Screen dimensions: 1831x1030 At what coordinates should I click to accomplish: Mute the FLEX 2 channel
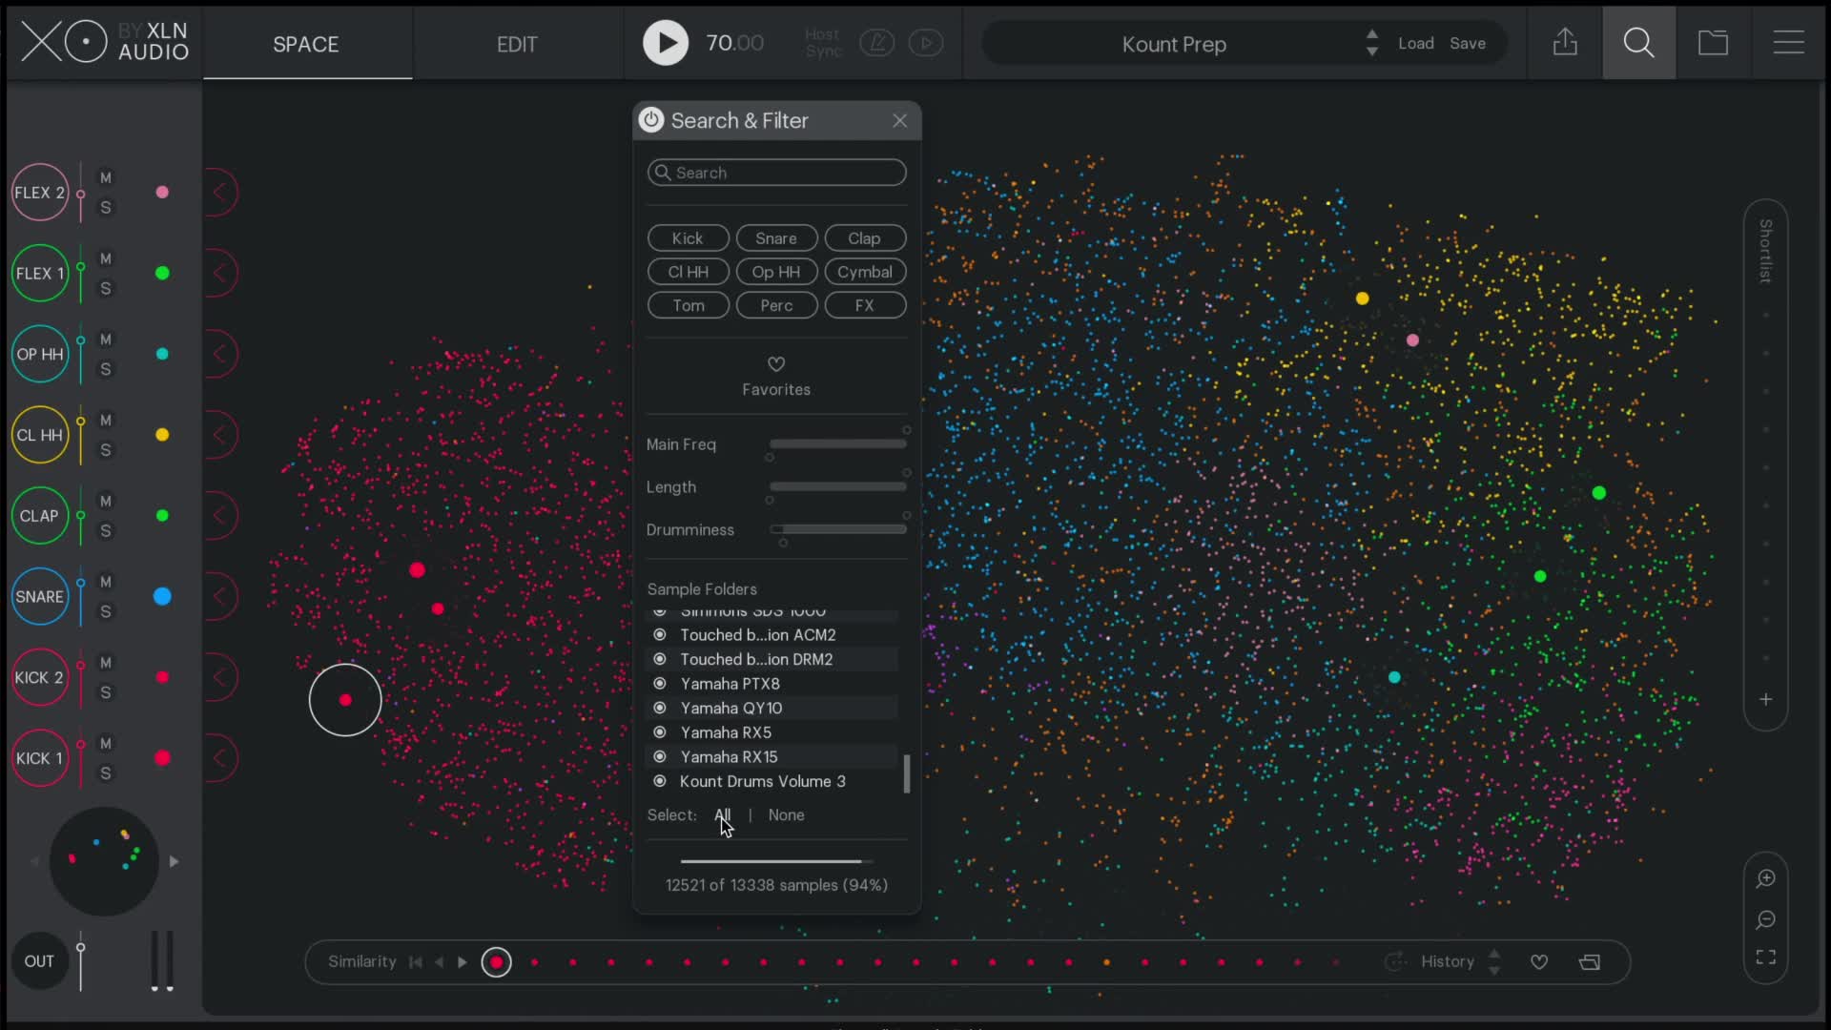[106, 177]
